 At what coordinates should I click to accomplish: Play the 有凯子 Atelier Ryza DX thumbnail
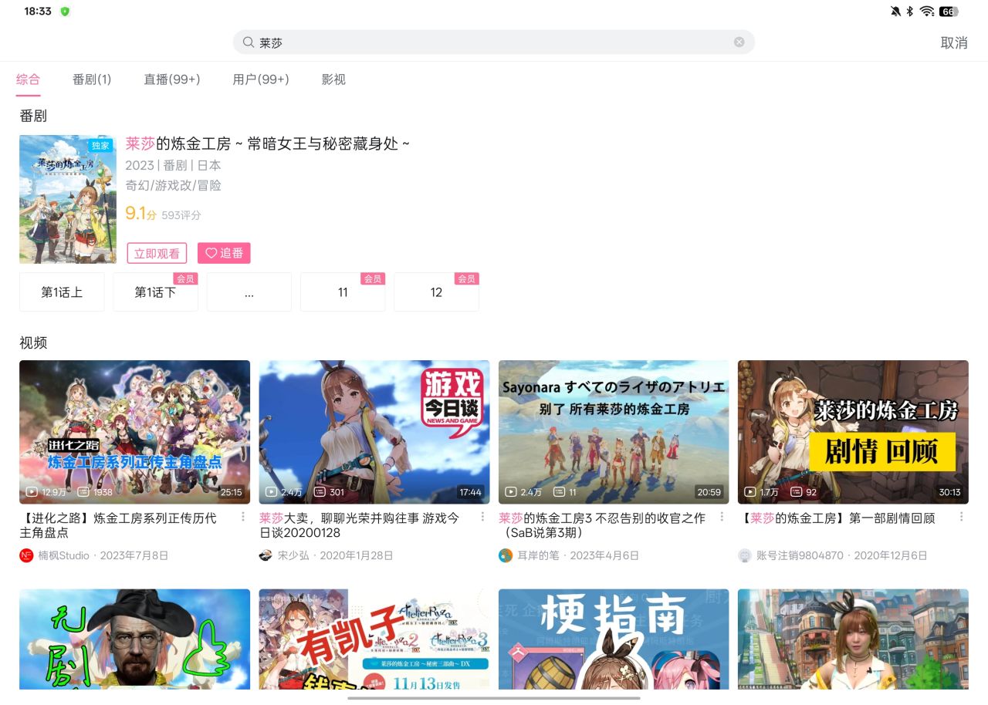(374, 639)
